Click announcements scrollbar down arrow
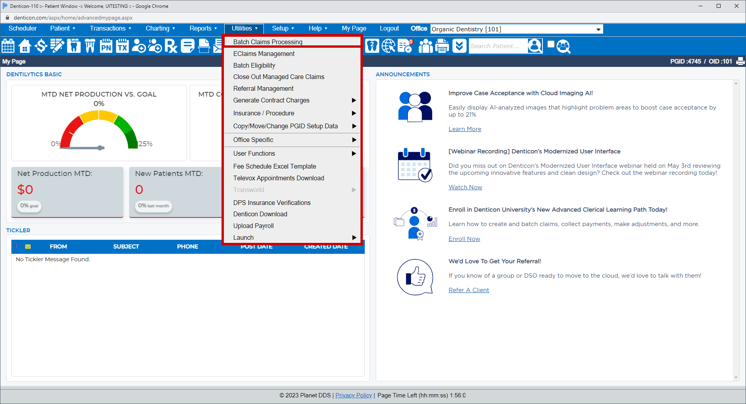The height and width of the screenshot is (404, 746). (736, 377)
